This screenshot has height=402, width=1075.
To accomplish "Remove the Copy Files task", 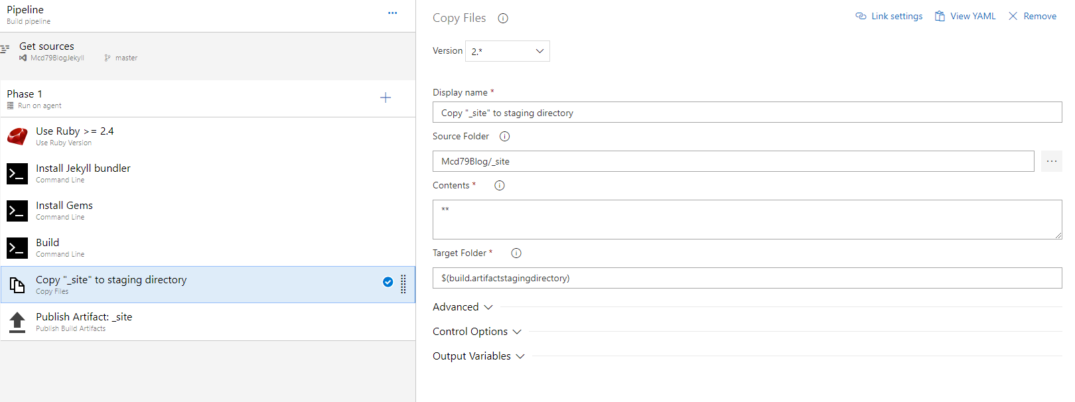I will pyautogui.click(x=1033, y=16).
